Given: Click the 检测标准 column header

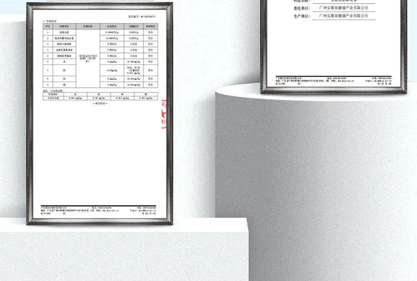Looking at the screenshot, I should 88,26.
